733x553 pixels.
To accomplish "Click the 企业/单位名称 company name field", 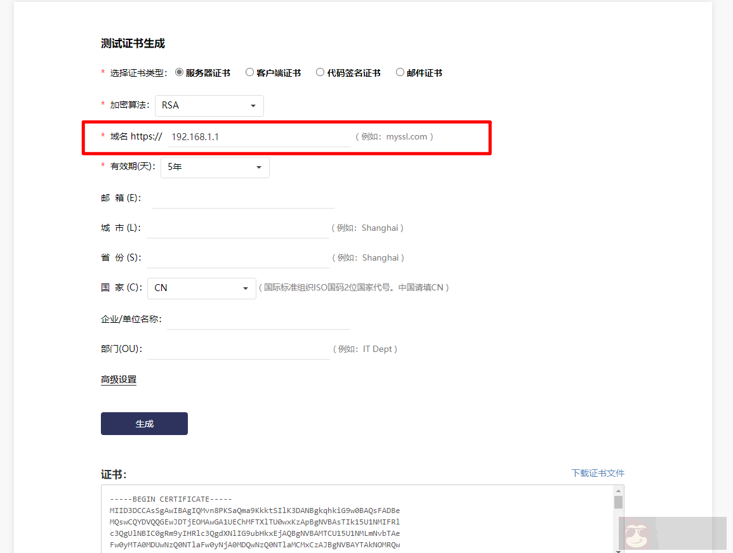I will pos(258,321).
